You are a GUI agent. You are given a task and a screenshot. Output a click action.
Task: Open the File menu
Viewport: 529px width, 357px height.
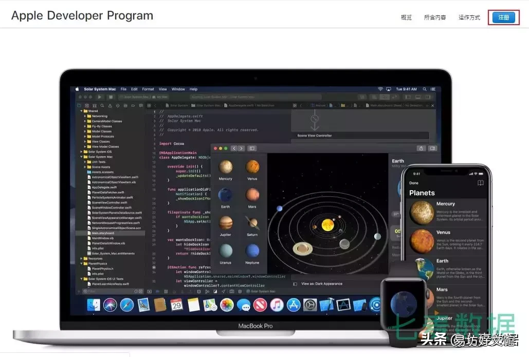pos(123,89)
